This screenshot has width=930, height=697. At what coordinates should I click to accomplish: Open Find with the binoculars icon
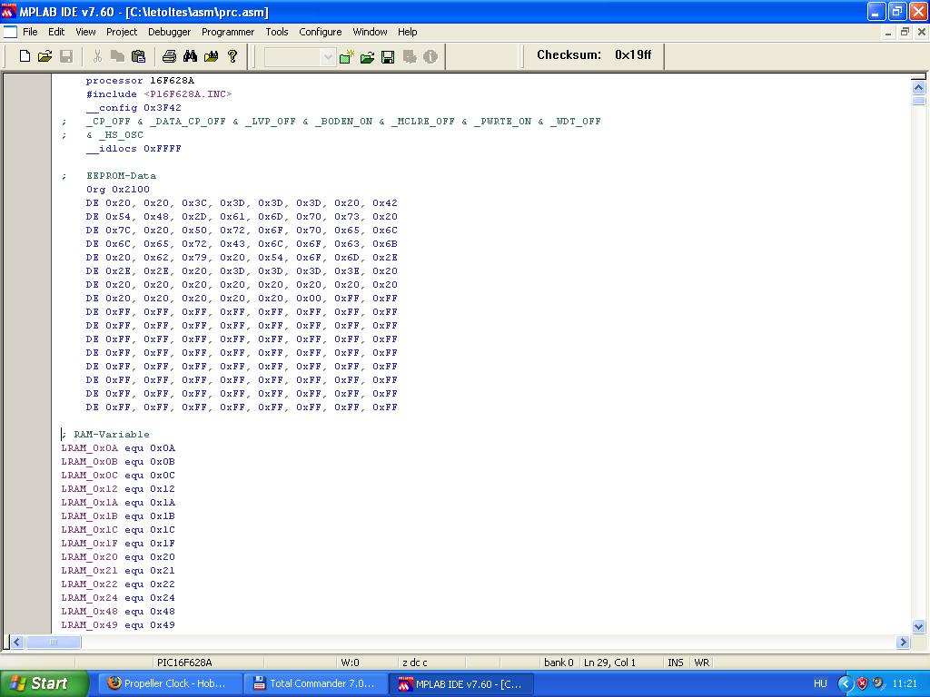coord(190,56)
